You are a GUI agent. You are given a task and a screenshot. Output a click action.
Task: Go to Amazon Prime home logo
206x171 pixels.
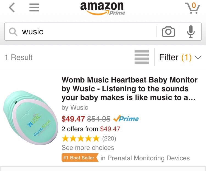coord(103,9)
